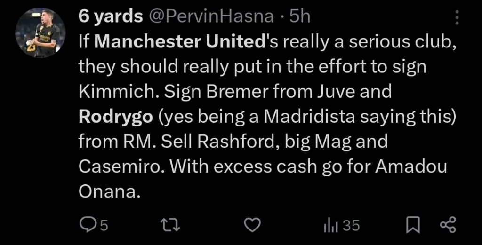Open the 6 yards profile picture
482x245 pixels.
40,33
